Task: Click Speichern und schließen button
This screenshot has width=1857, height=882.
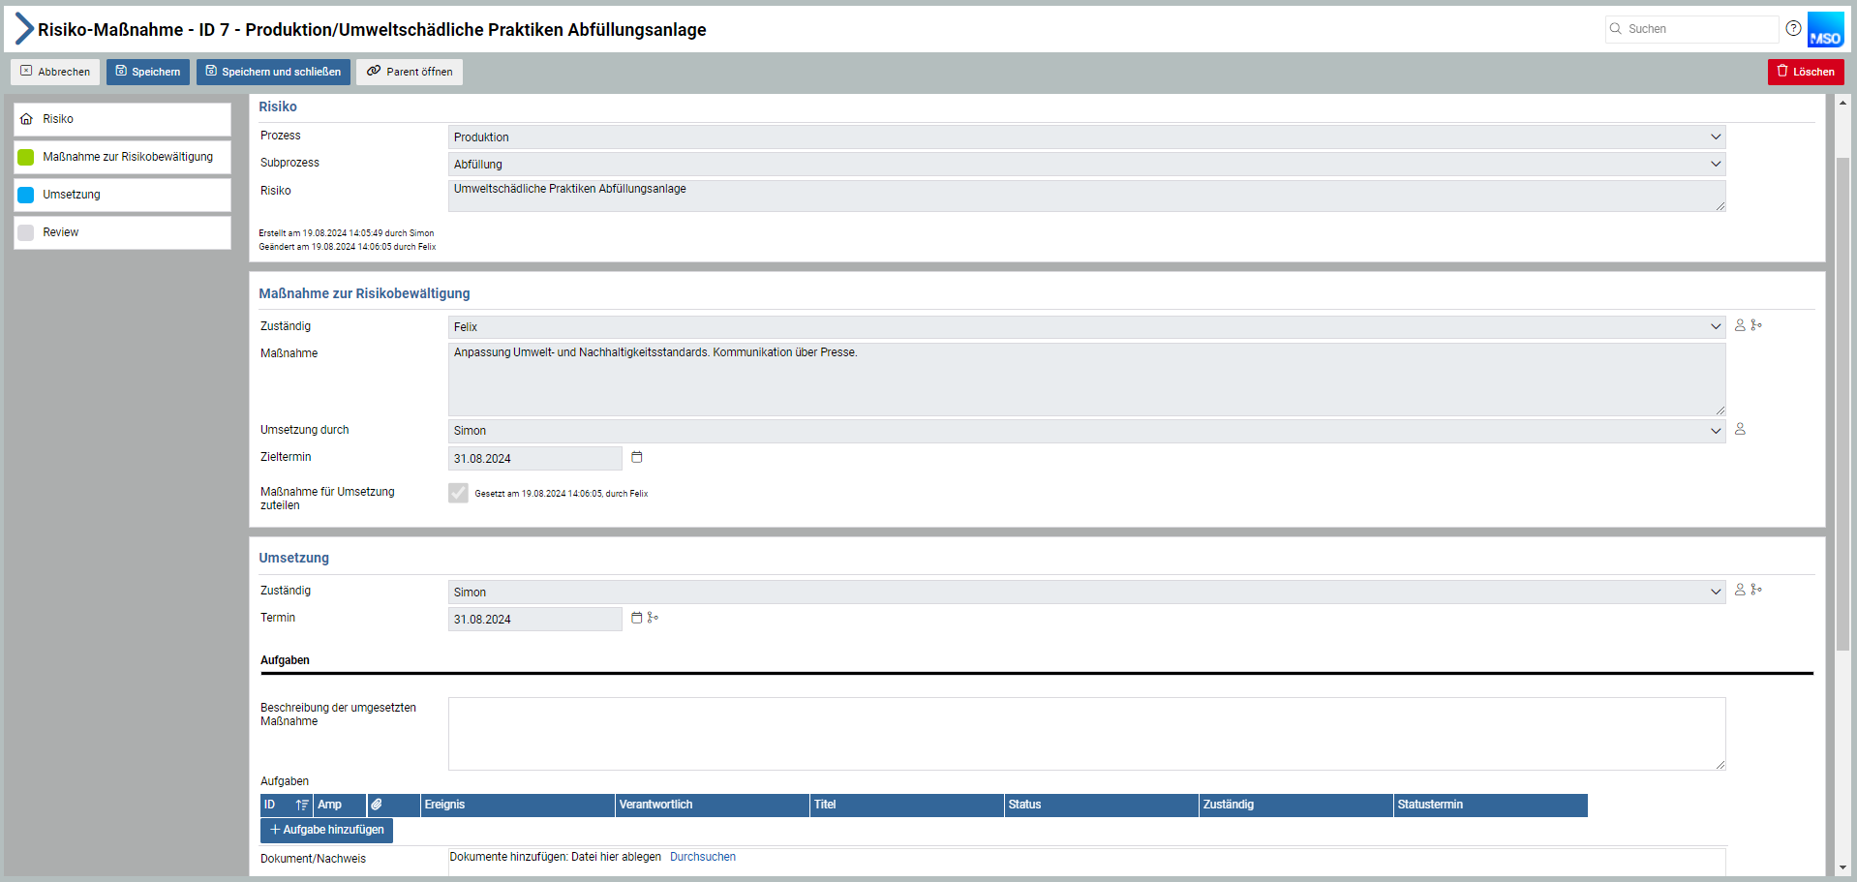Action: pos(273,72)
